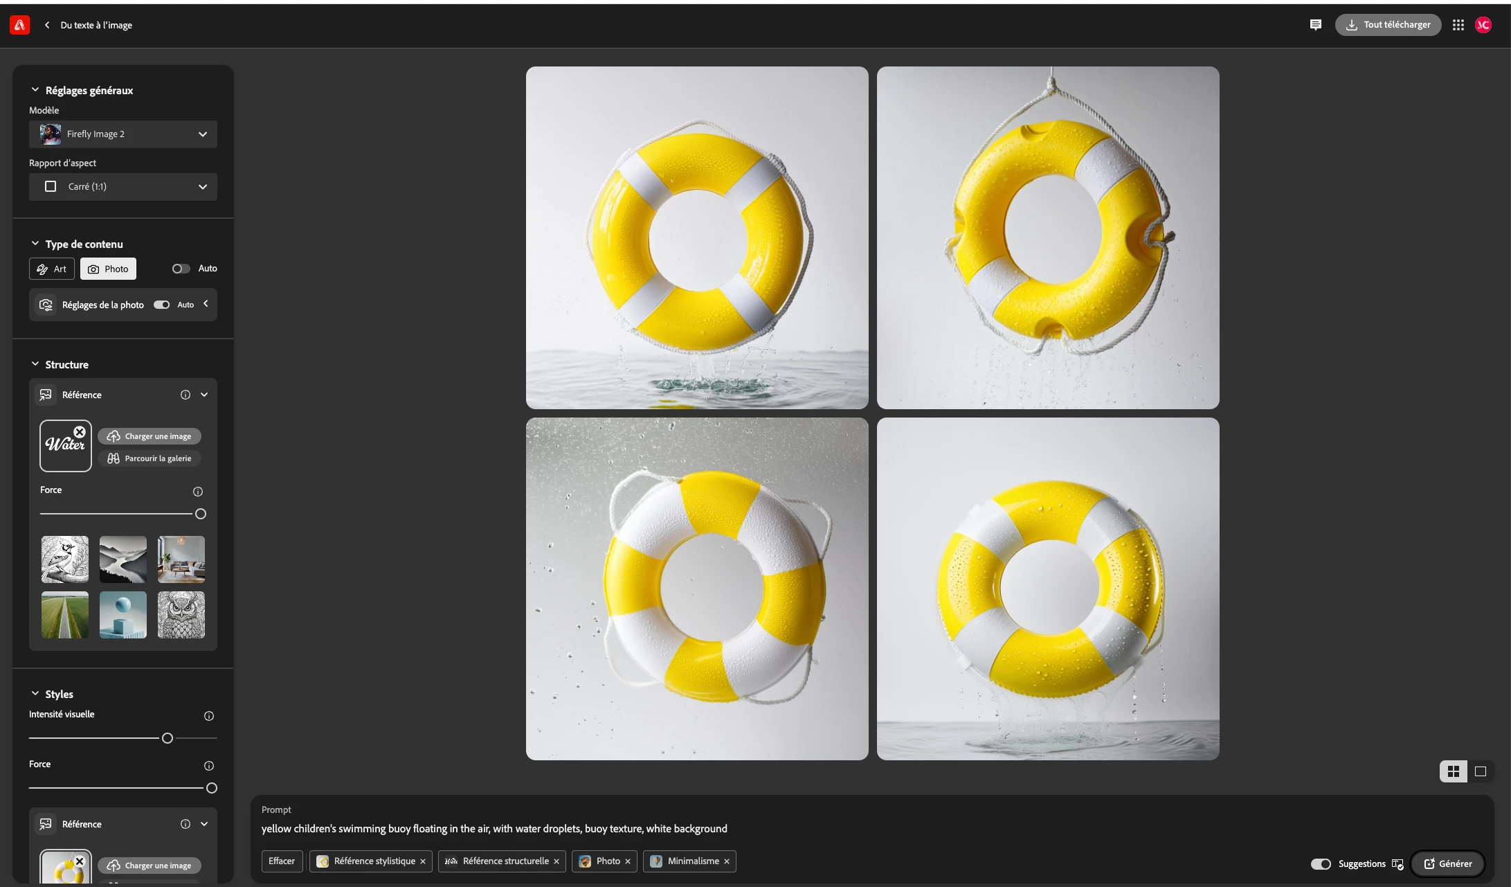Open the Modèle Firefly Image 2 dropdown
The width and height of the screenshot is (1511, 887).
point(123,134)
